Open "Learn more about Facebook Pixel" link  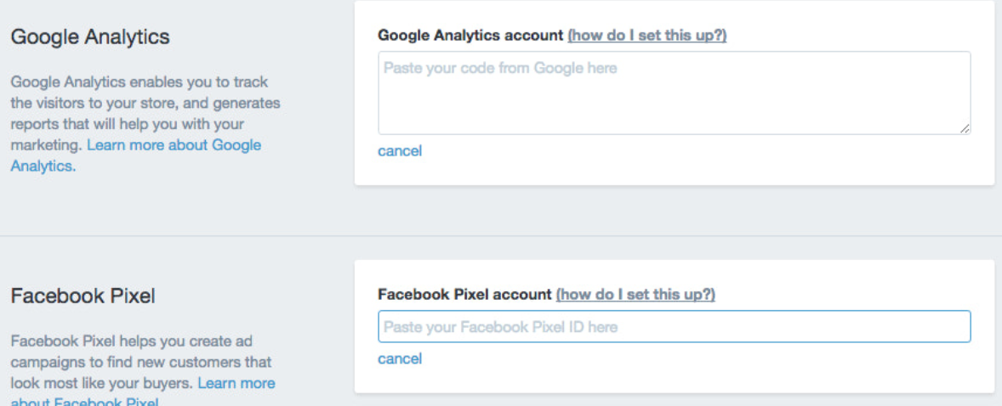point(236,384)
